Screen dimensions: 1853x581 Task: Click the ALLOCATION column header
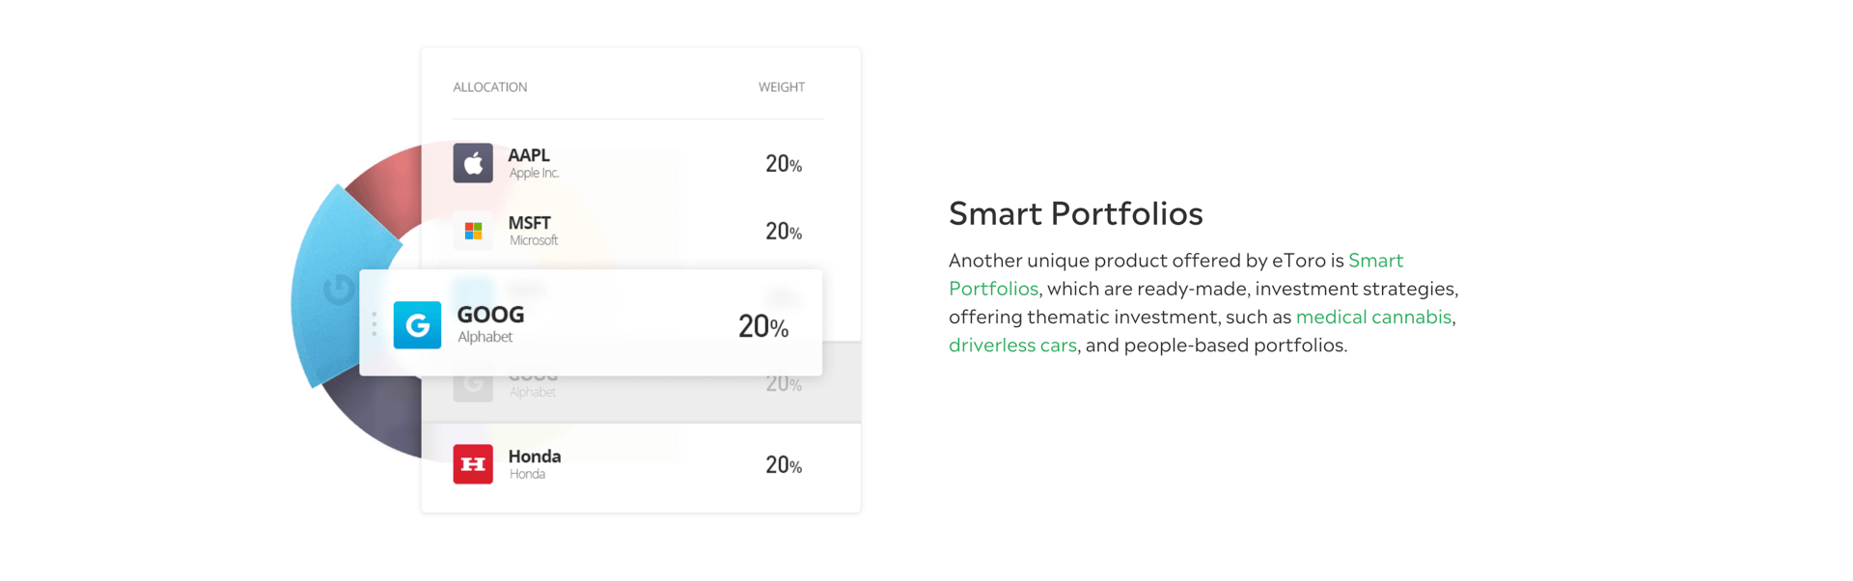(x=490, y=87)
